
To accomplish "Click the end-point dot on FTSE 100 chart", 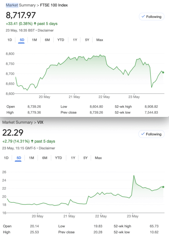I will [x=163, y=72].
